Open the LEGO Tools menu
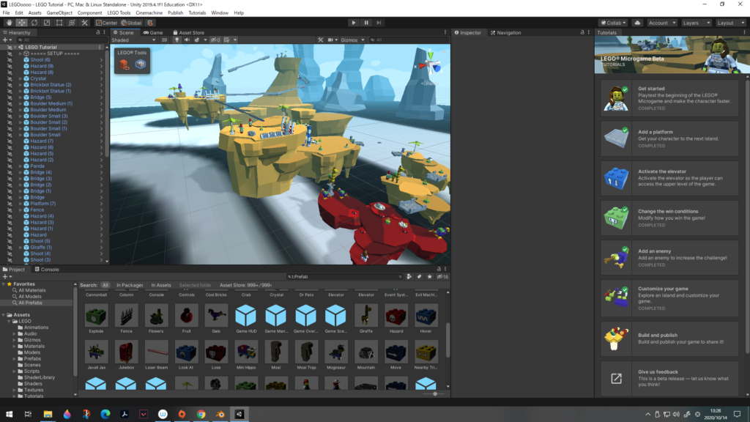750x422 pixels. pos(119,13)
